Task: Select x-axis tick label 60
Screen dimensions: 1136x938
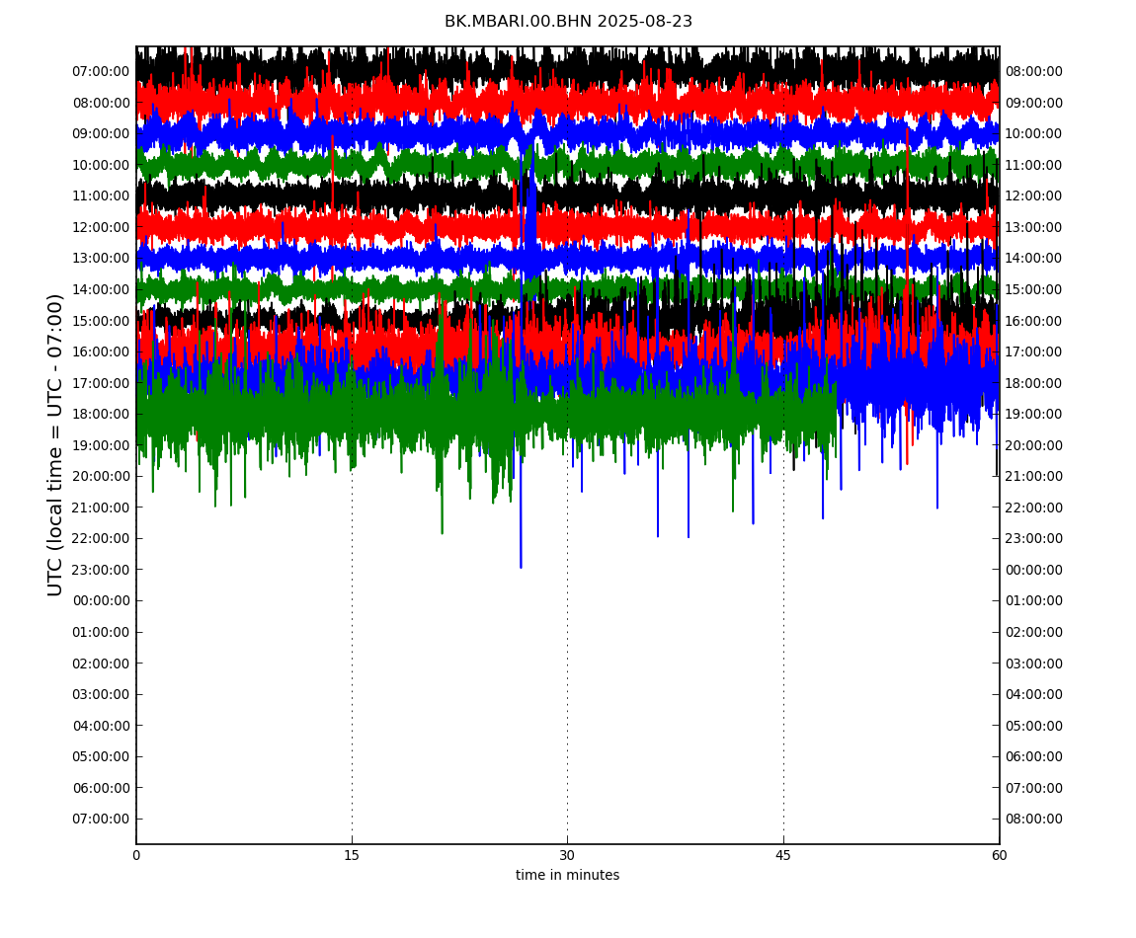Action: point(999,855)
